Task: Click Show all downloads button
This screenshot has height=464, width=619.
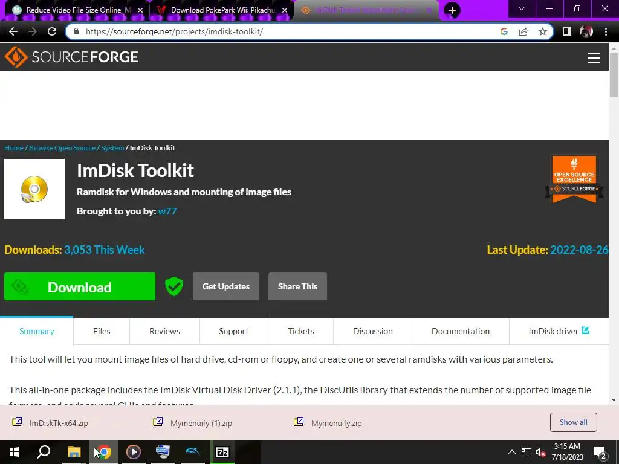Action: click(x=573, y=422)
